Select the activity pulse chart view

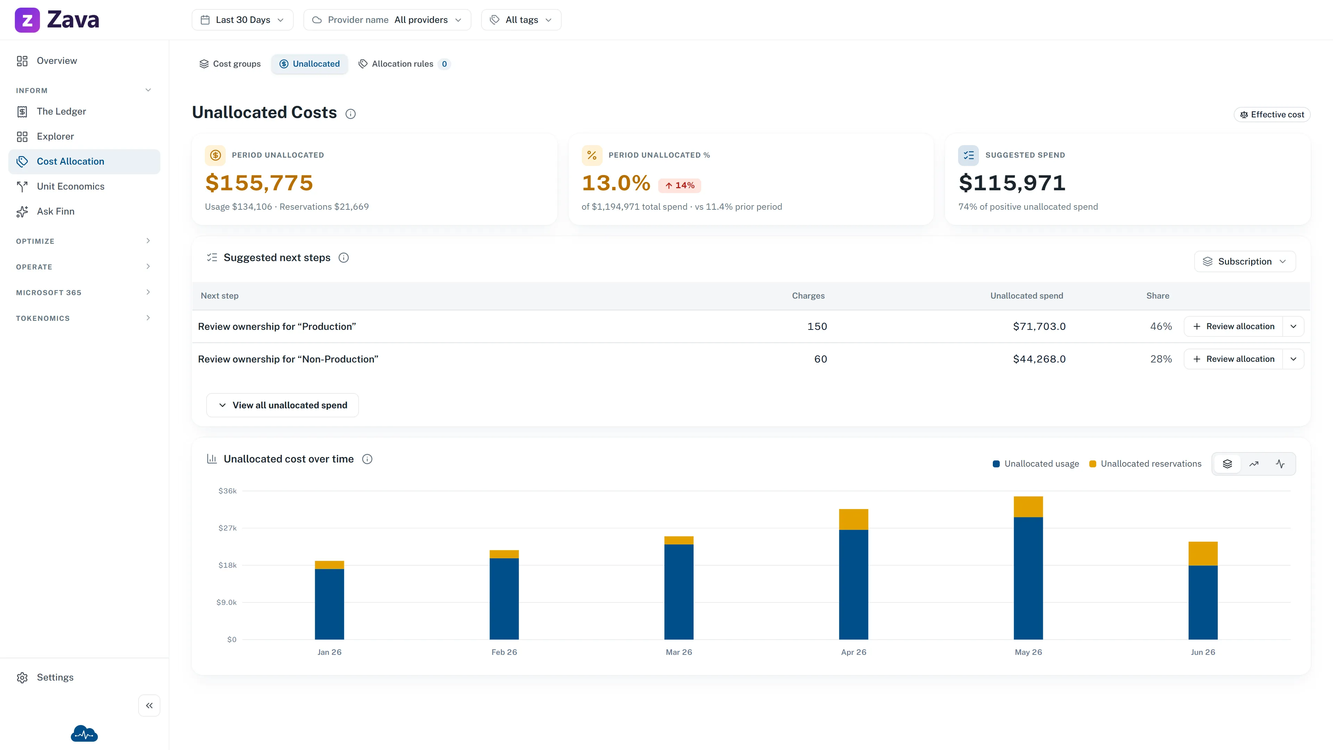tap(1280, 464)
